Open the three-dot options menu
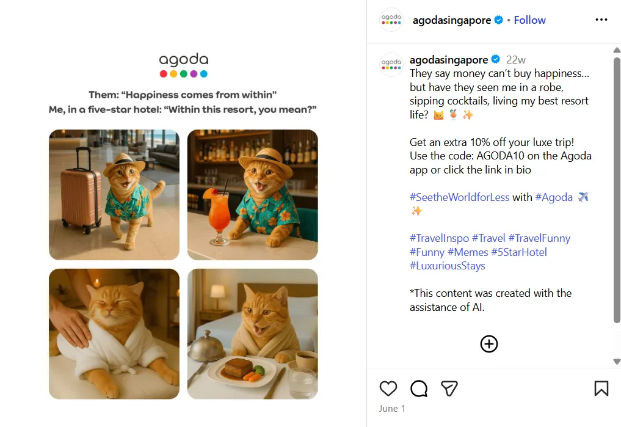This screenshot has height=427, width=621. click(601, 20)
